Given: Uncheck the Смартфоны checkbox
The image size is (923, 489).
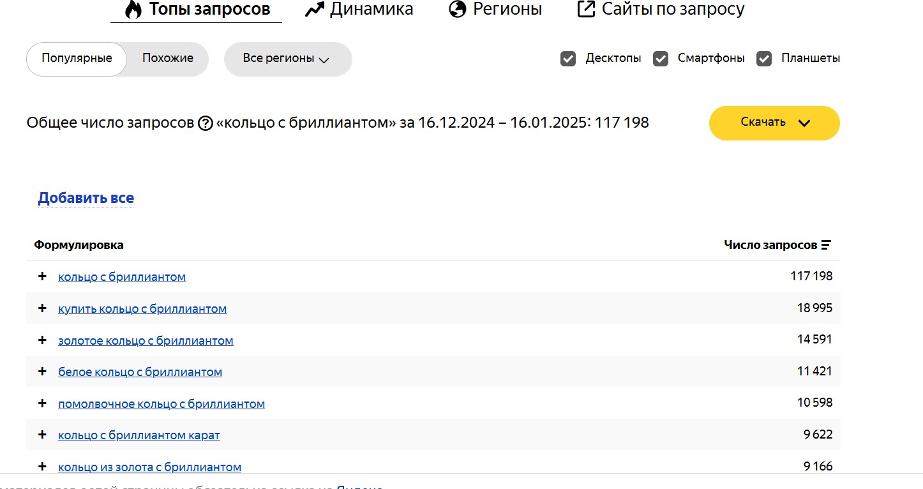Looking at the screenshot, I should (661, 59).
